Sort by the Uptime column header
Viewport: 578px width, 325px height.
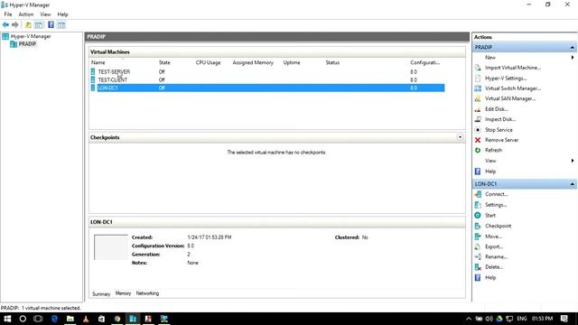click(292, 62)
